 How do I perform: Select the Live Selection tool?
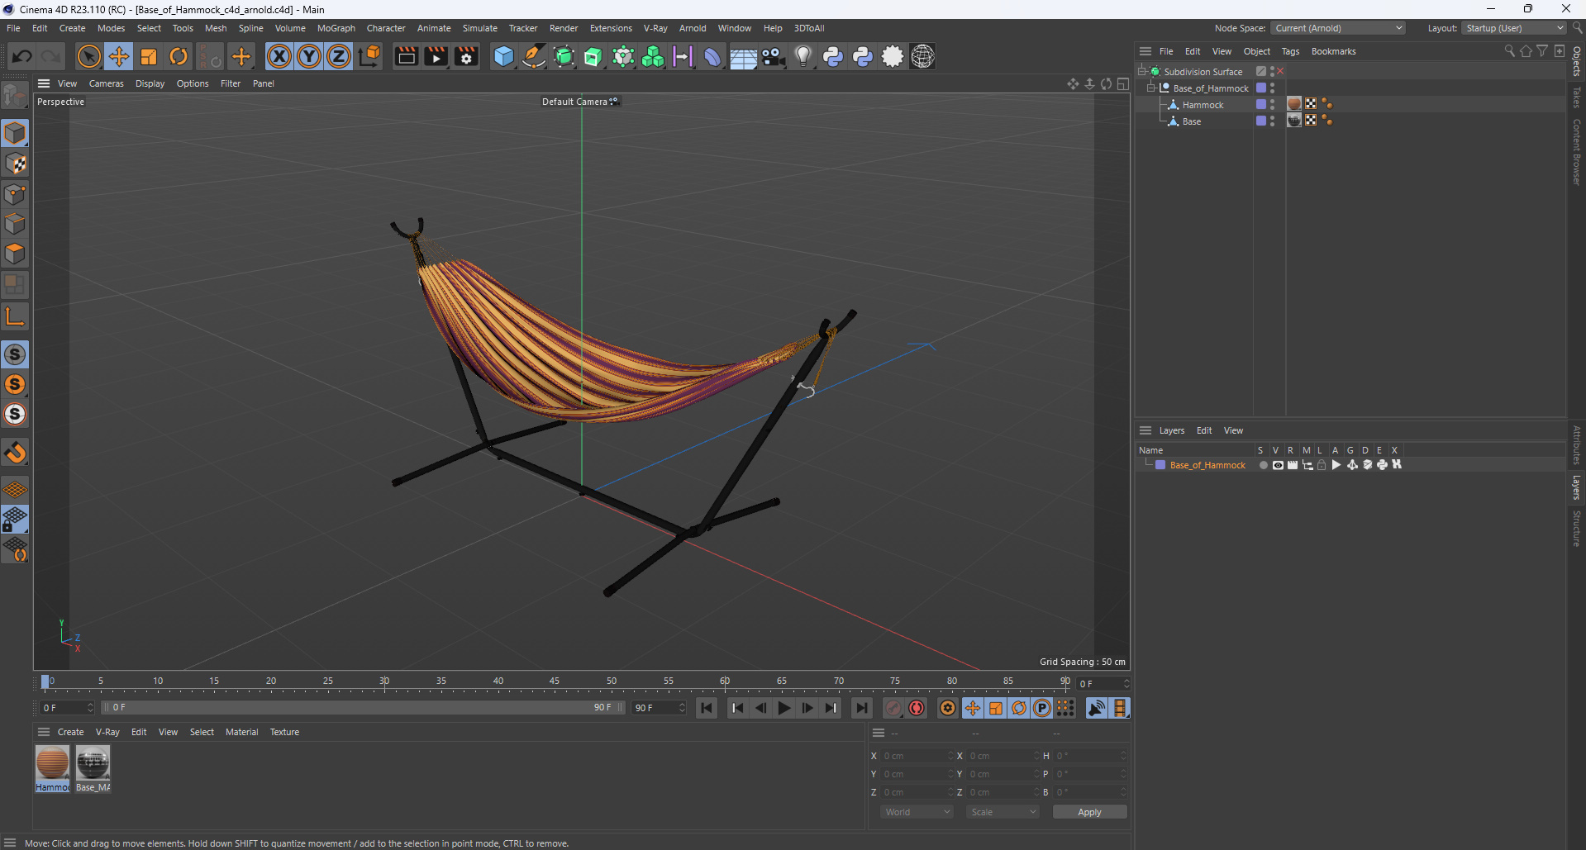pyautogui.click(x=88, y=56)
